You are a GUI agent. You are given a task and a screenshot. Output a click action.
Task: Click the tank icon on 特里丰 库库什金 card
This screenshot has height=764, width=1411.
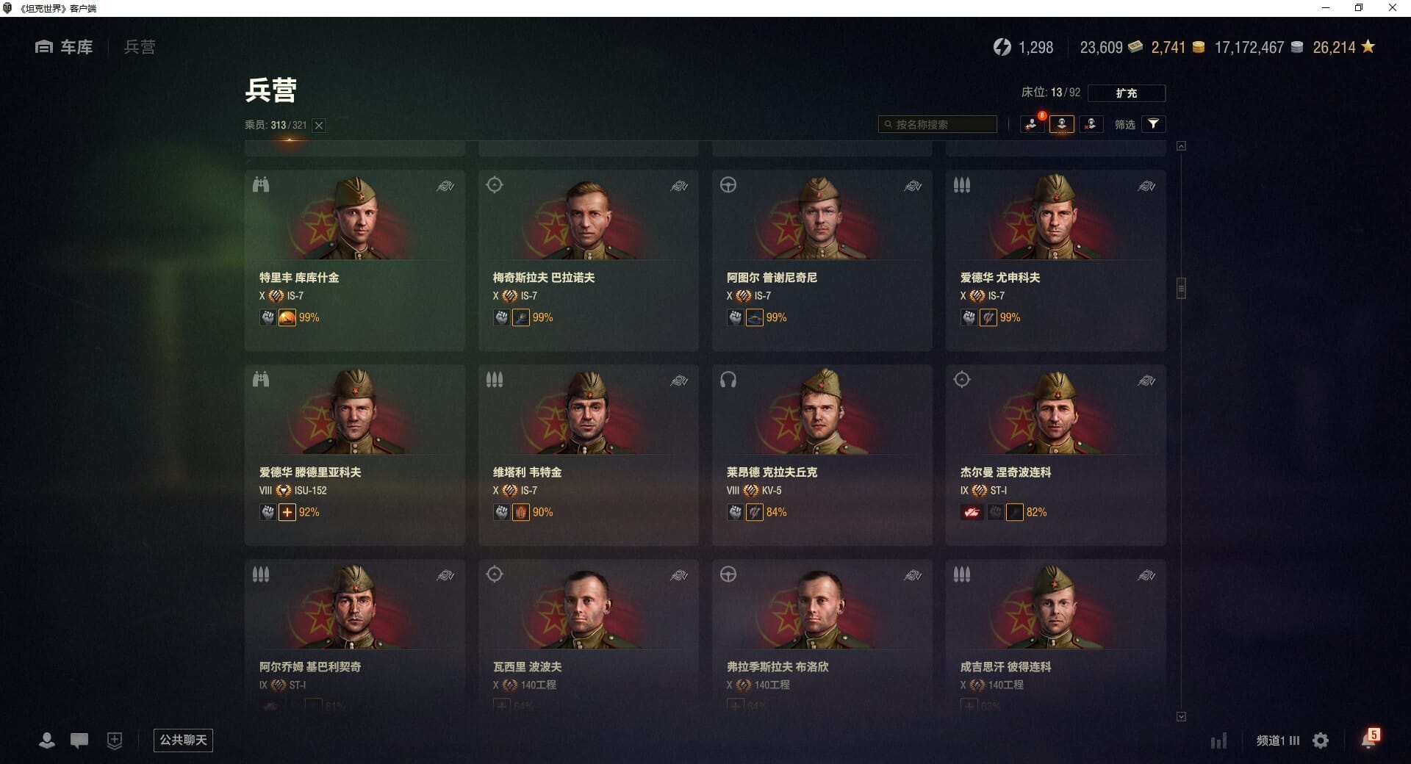pos(445,187)
